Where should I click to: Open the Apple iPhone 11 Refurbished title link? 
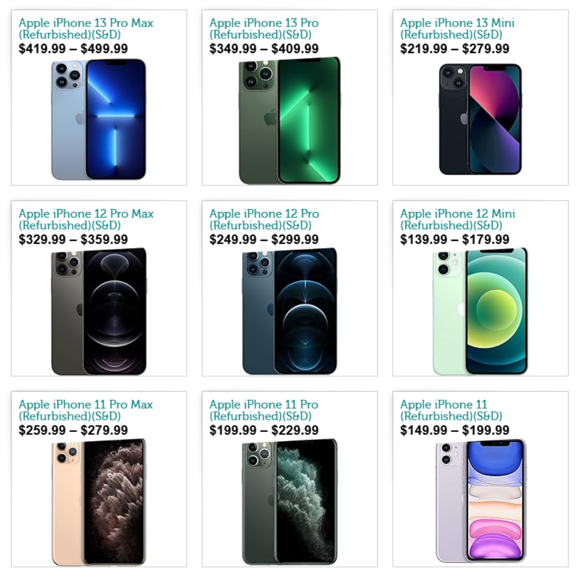pyautogui.click(x=451, y=410)
